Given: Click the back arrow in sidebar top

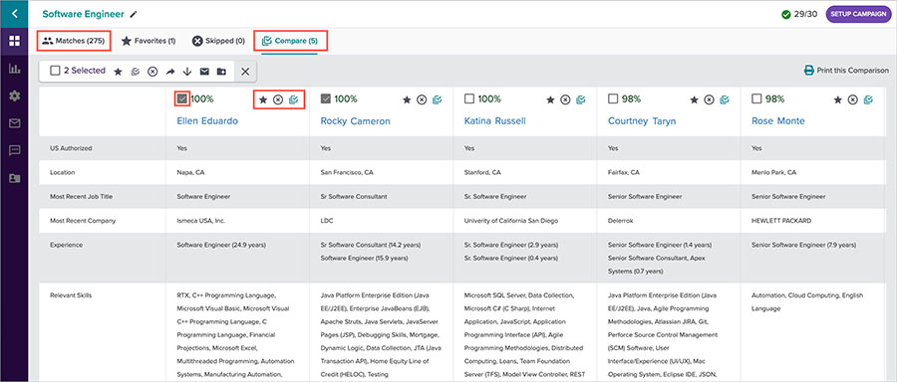Looking at the screenshot, I should click(x=14, y=13).
